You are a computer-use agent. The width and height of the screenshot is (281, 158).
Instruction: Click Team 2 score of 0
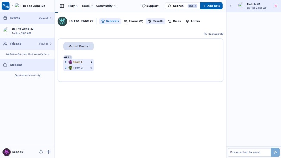91,68
